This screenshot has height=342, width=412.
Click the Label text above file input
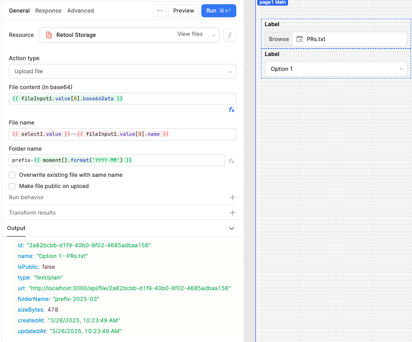click(272, 24)
